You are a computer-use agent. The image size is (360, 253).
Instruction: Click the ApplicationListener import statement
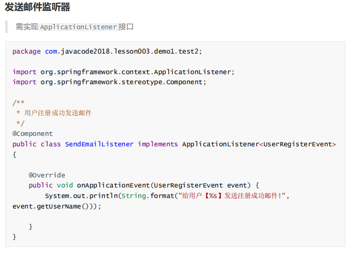123,72
